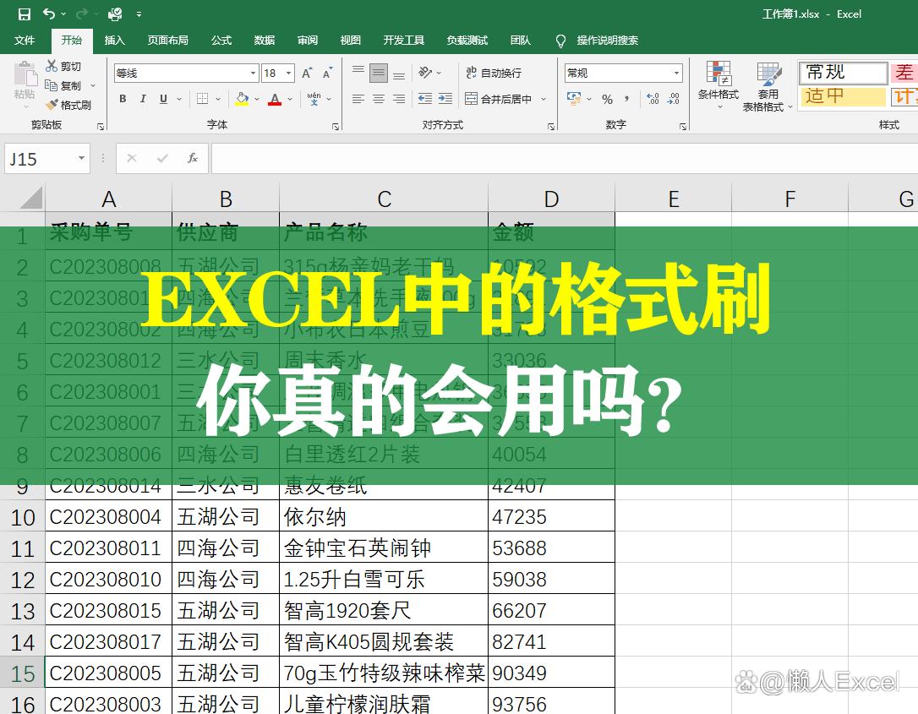Image resolution: width=918 pixels, height=714 pixels.
Task: Select cell with value 59038
Action: 551,579
